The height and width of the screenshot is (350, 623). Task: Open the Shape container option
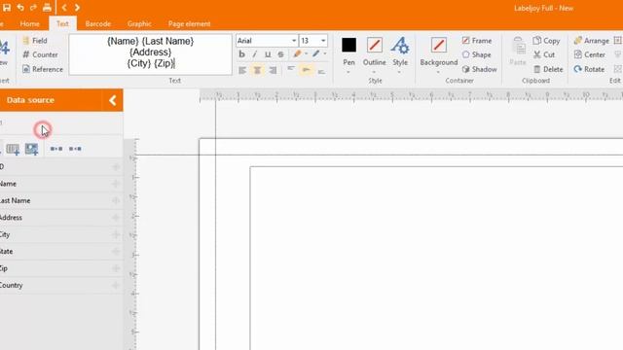[x=476, y=54]
